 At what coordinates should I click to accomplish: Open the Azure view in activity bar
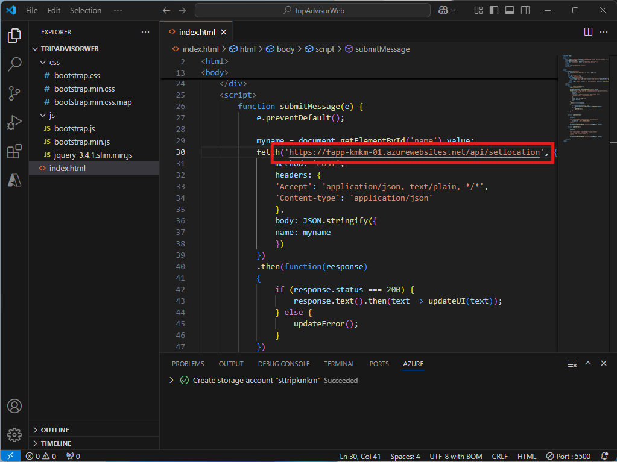(14, 180)
